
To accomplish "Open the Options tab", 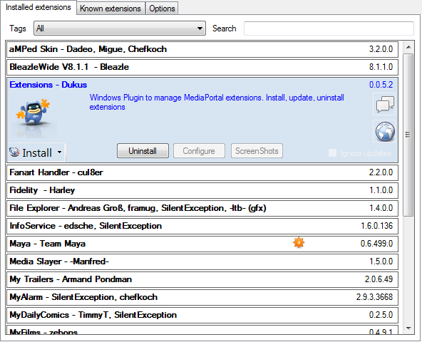I will click(x=162, y=9).
